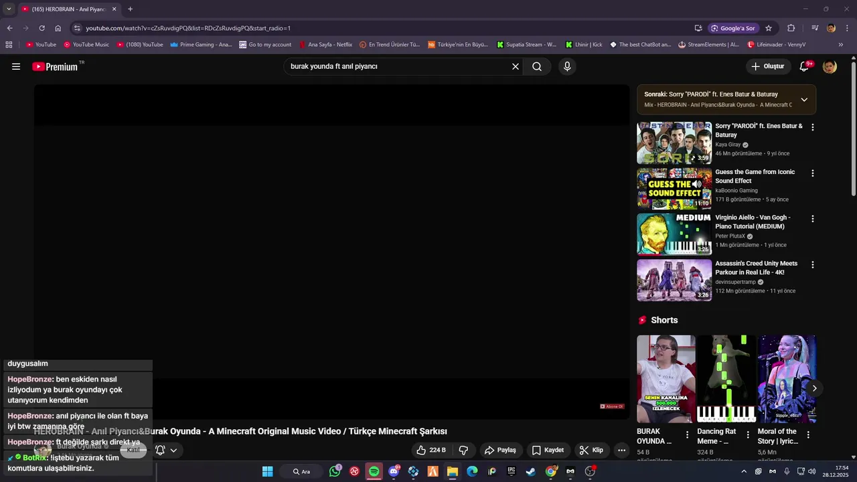Open Discord from the taskbar

pos(394,471)
